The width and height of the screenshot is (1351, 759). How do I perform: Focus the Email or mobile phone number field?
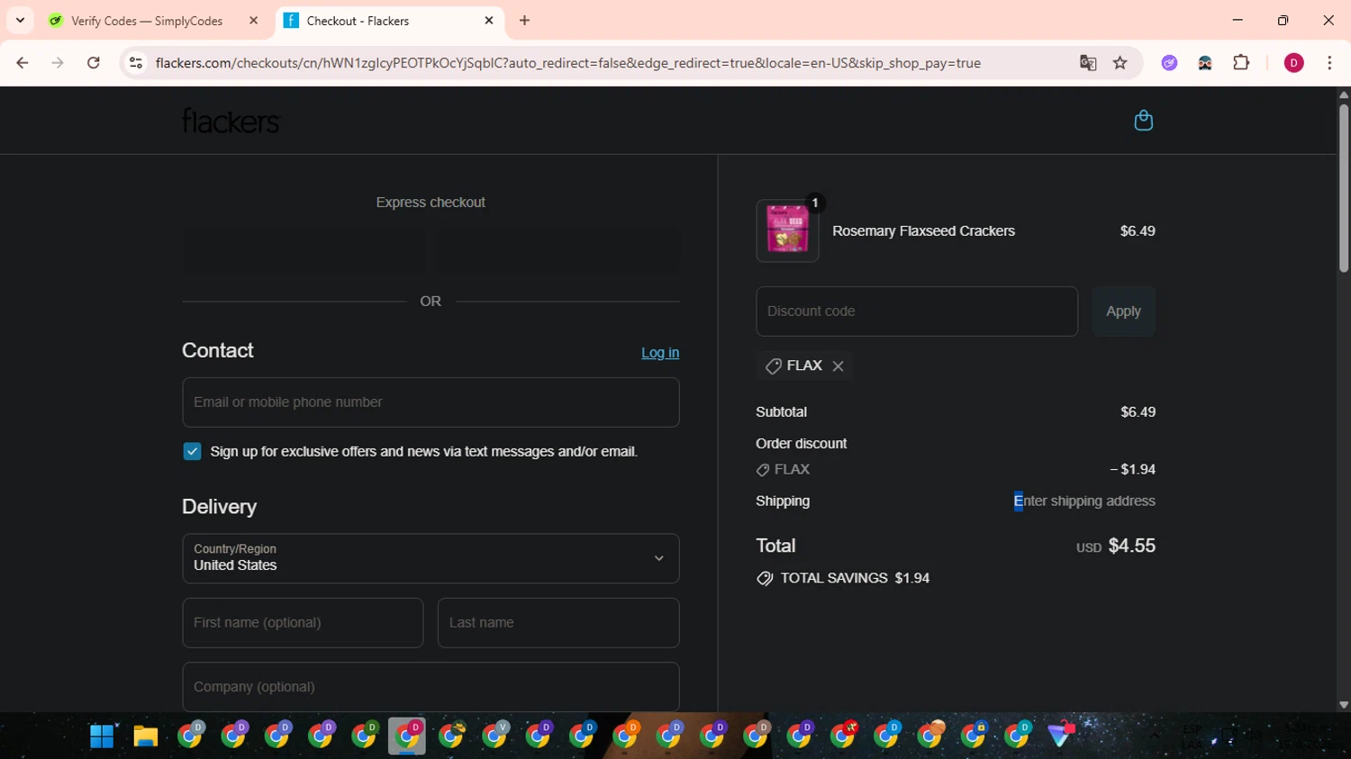[x=431, y=402]
